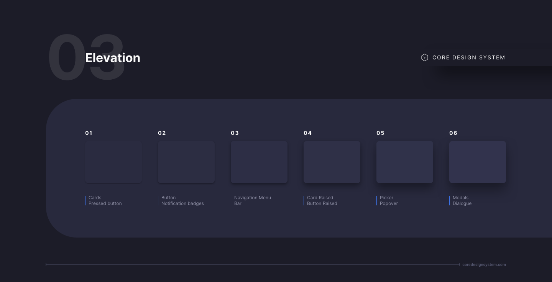Click the CORE DESIGN SYSTEM header text
Viewport: 552px width, 282px height.
(x=469, y=57)
